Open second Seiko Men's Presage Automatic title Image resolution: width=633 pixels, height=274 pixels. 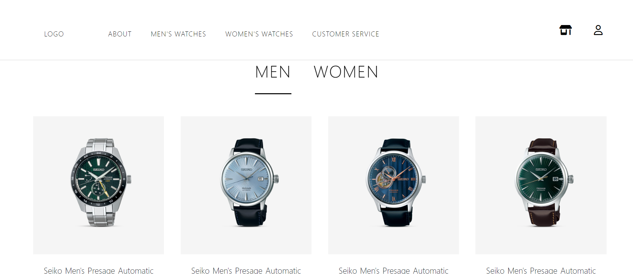coord(246,270)
